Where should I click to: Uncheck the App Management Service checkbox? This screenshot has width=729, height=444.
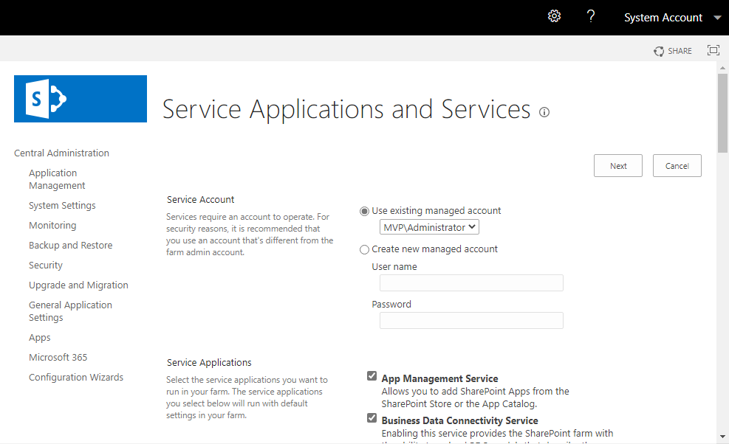click(372, 375)
